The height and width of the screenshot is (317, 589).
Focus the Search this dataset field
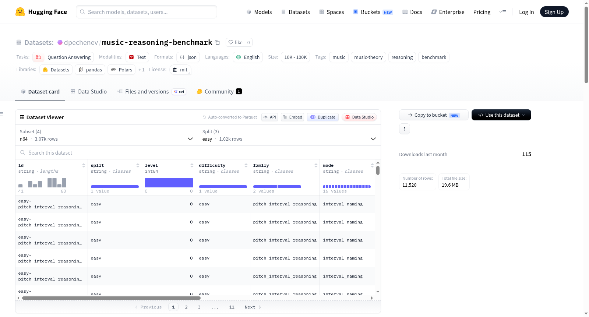tap(198, 152)
